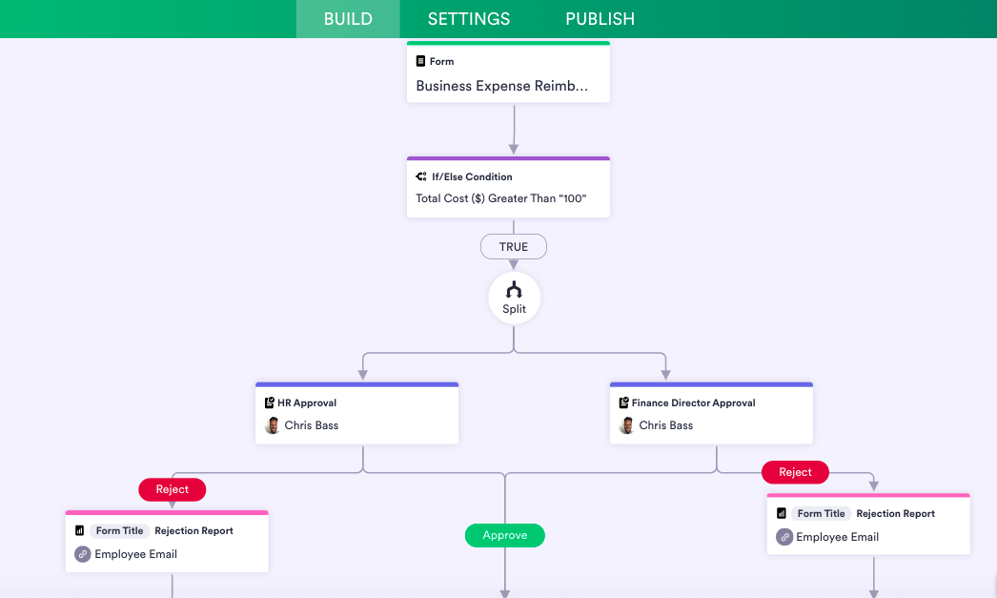Screen dimensions: 997x598
Task: Click the left Reject branch label
Action: (173, 489)
